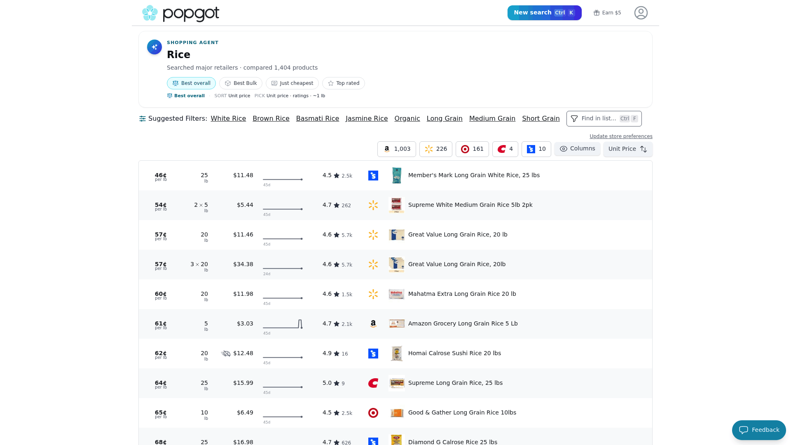Toggle the Target store filter showing 161

(472, 149)
